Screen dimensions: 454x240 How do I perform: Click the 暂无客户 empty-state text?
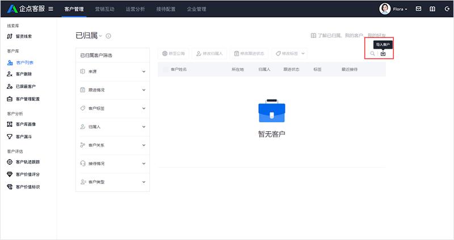pos(272,134)
